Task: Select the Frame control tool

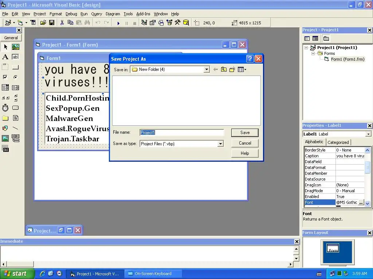Action: point(5,67)
